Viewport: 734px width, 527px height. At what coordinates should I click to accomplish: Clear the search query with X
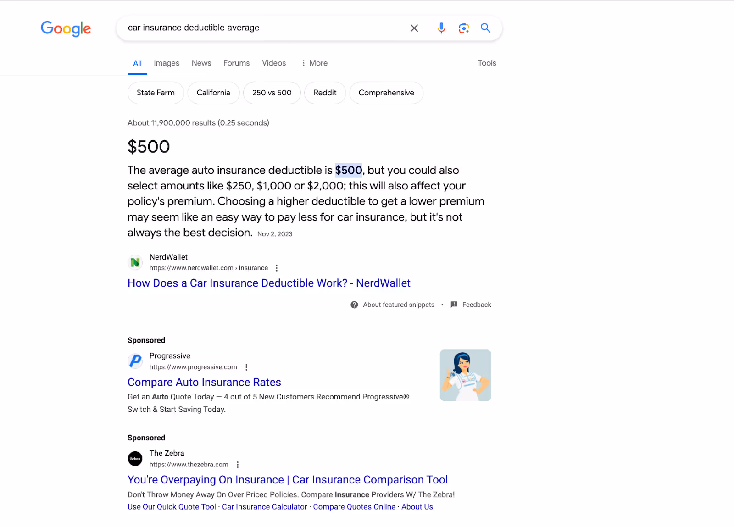tap(414, 28)
